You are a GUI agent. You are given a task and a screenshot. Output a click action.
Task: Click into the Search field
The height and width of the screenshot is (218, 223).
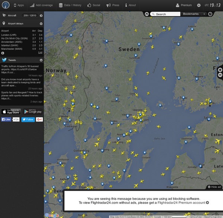165,14
